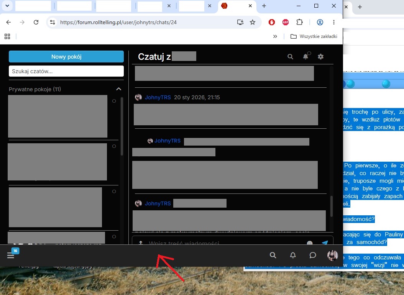This screenshot has height=295, width=404.
Task: Open the Chrome three-dot menu
Action: point(333,22)
